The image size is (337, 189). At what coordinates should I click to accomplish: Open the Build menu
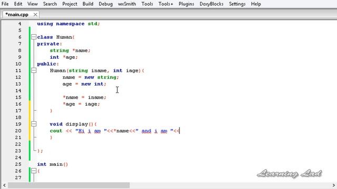coord(88,4)
